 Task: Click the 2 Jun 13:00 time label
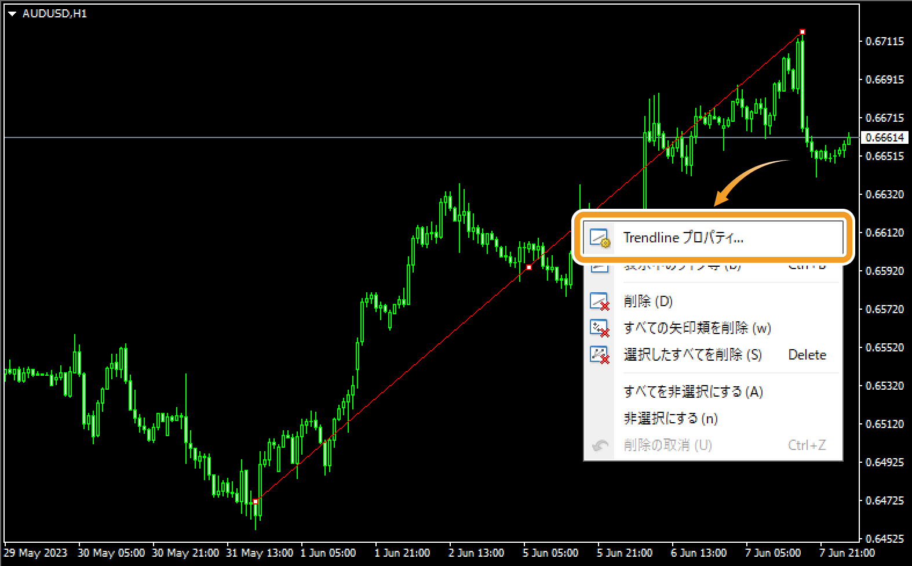(476, 553)
